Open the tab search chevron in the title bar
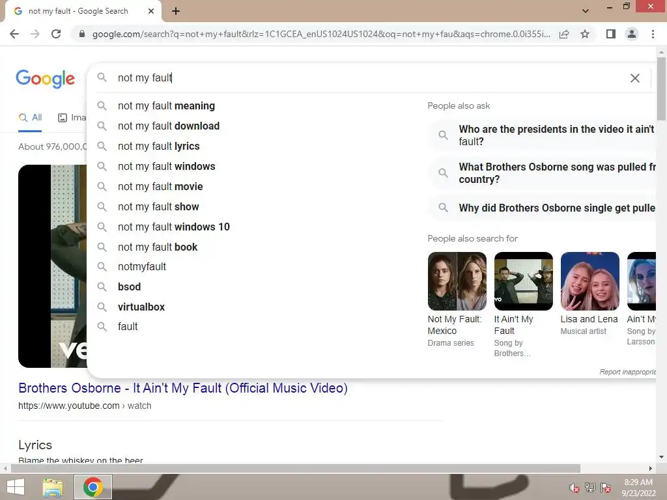Image resolution: width=667 pixels, height=500 pixels. (586, 11)
